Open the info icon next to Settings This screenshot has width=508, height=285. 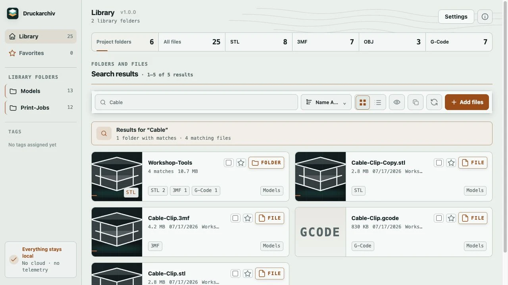[485, 17]
